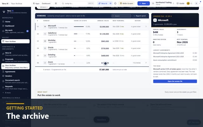Open the account menu beside avatar A

[200, 3]
